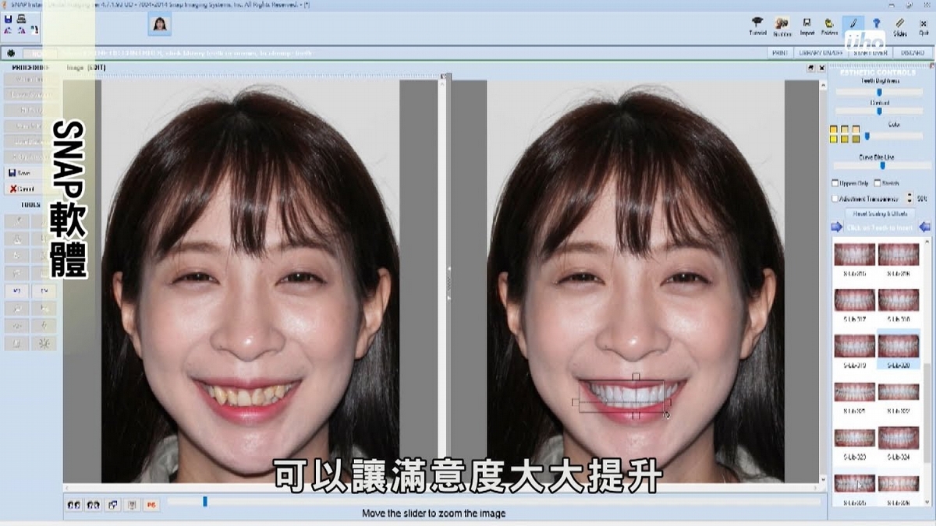This screenshot has height=526, width=936.
Task: Click the Save button in Procedure panel
Action: 22,173
